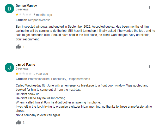Open Denise Manley's profile name link
159x129 pixels.
click(x=26, y=6)
